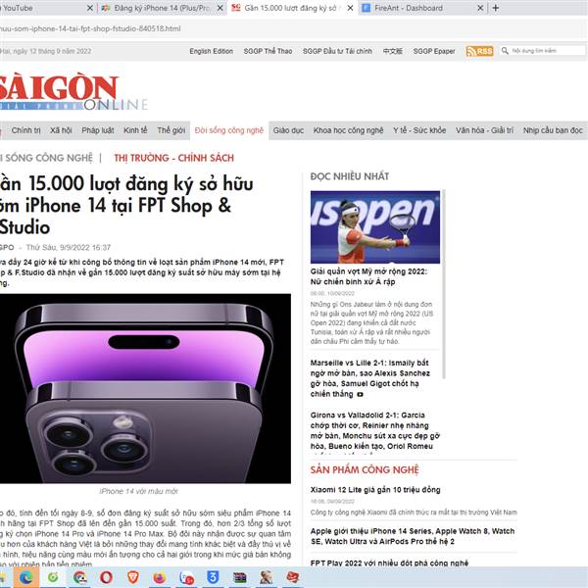Open the Pháp luật menu section
The image size is (588, 588).
click(98, 130)
